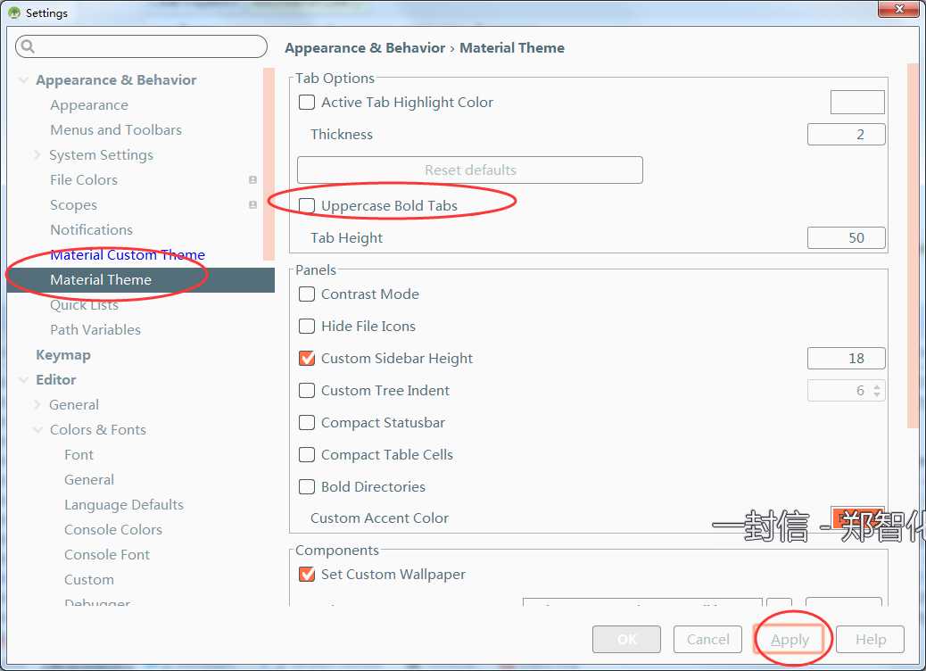Click the Help button
Image resolution: width=926 pixels, height=671 pixels.
pyautogui.click(x=871, y=639)
